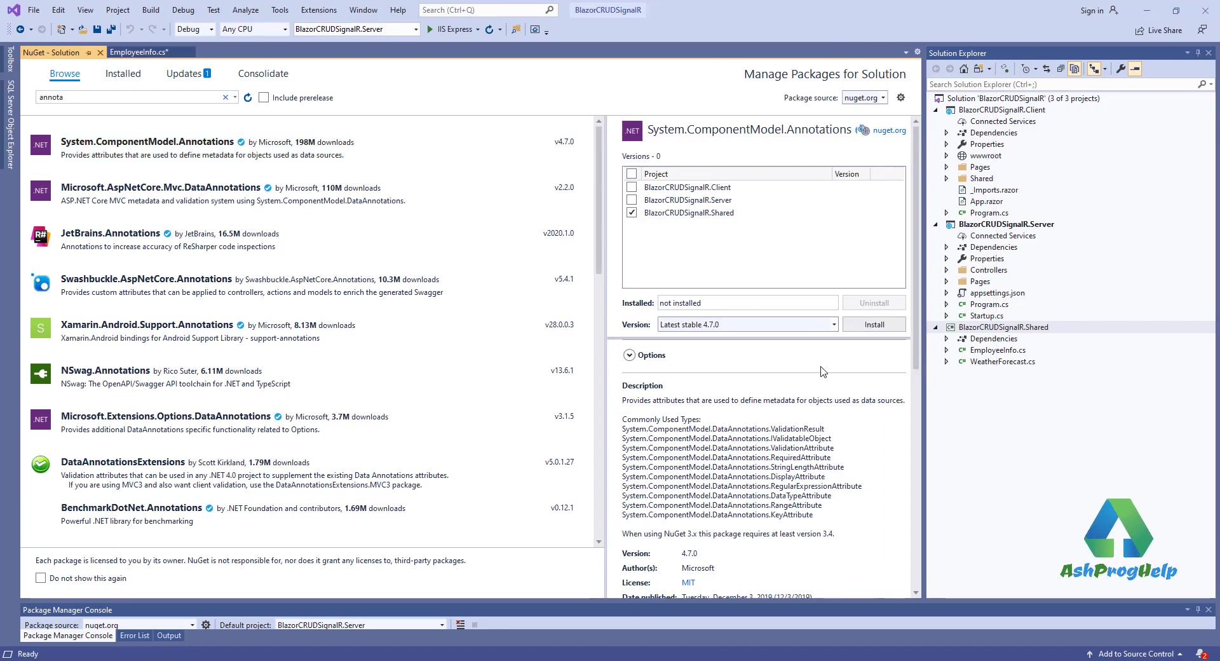This screenshot has height=661, width=1220.
Task: Open the MIT license link
Action: click(x=688, y=582)
